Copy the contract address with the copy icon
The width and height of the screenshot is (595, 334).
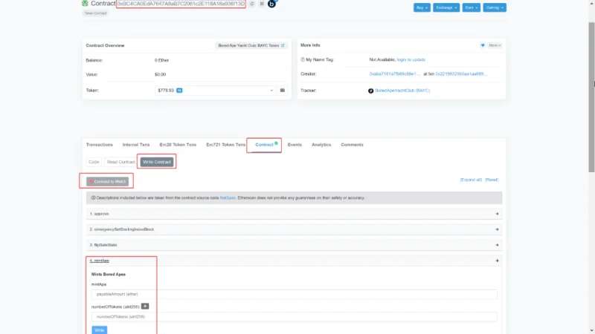click(x=251, y=4)
